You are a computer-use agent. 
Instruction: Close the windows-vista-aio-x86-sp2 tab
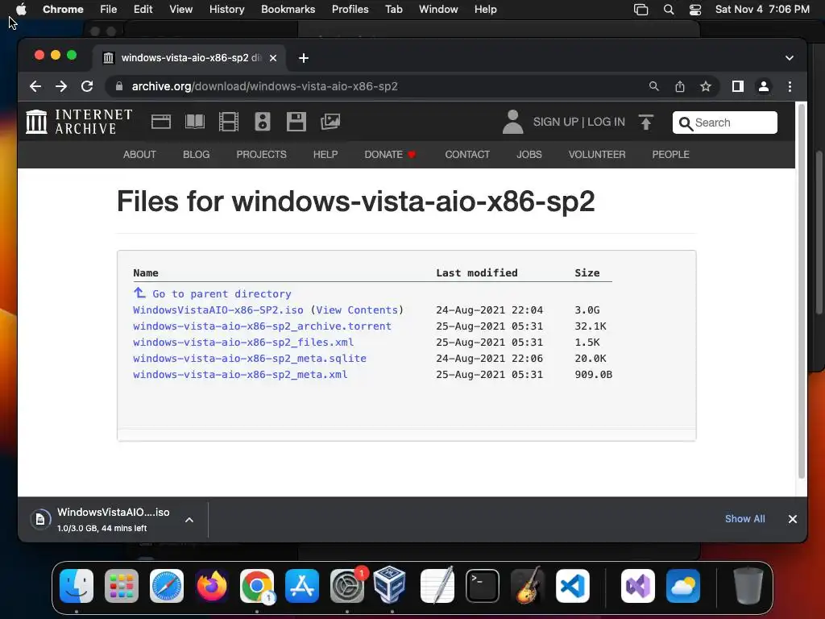(273, 58)
